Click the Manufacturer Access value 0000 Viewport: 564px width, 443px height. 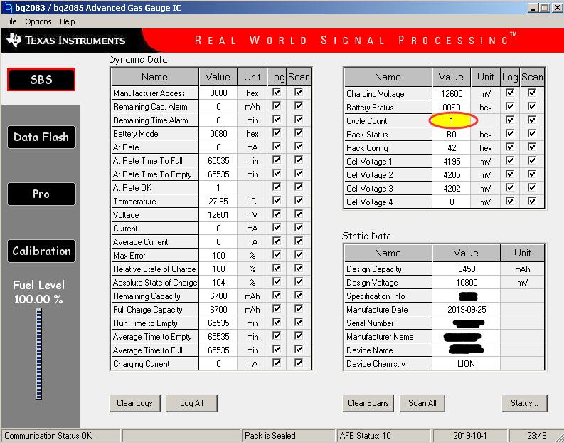pos(218,93)
